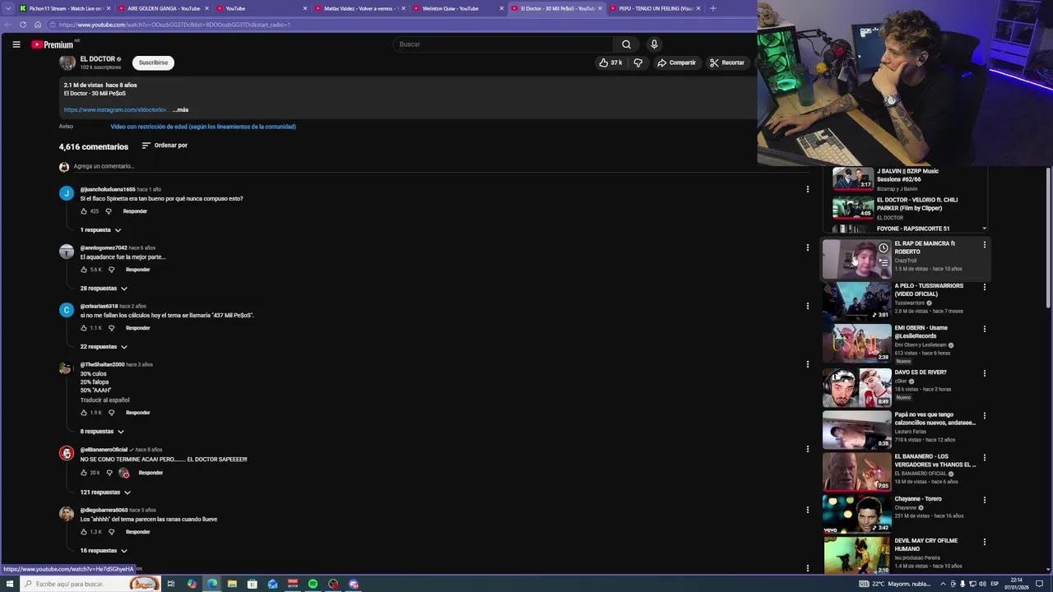
Task: Click the search magnifier button
Action: pos(626,44)
